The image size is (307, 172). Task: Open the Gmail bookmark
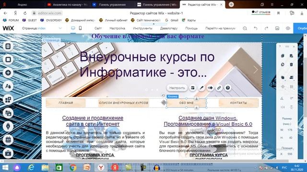click(x=172, y=20)
